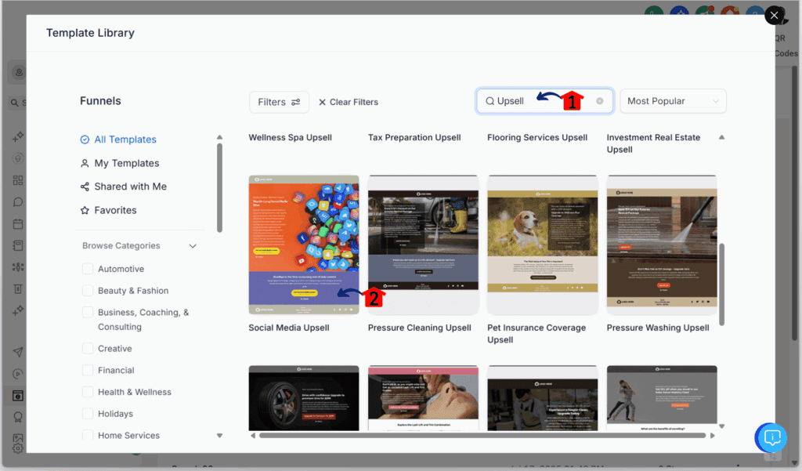Open the Social Media Upsell thumbnail

pyautogui.click(x=304, y=245)
